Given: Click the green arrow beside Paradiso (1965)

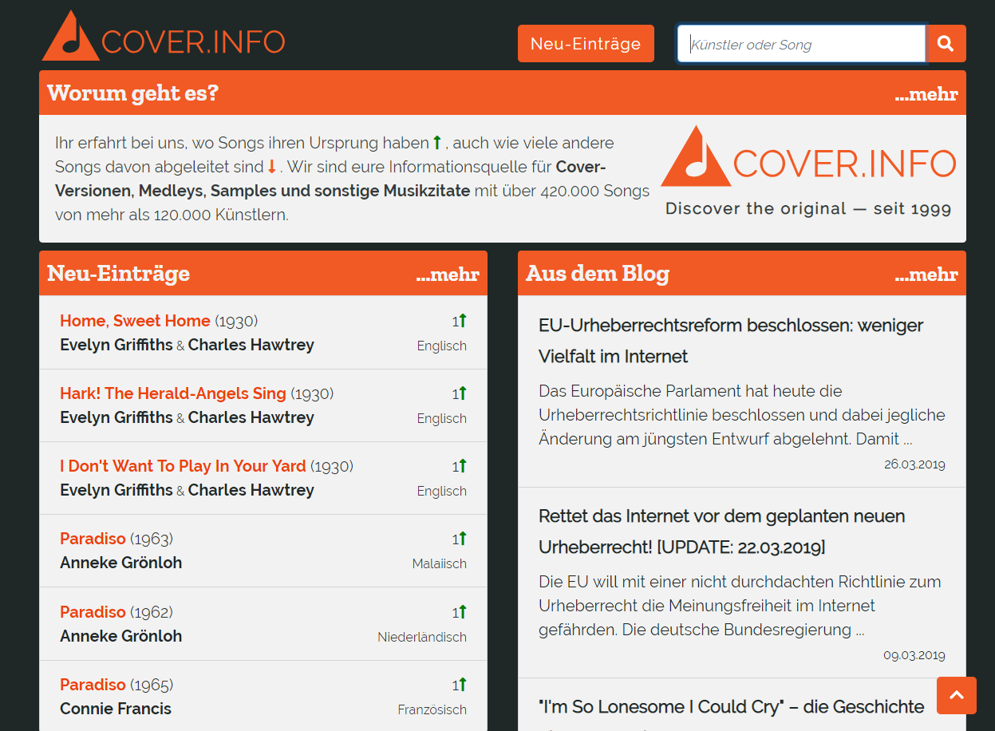Looking at the screenshot, I should 463,685.
